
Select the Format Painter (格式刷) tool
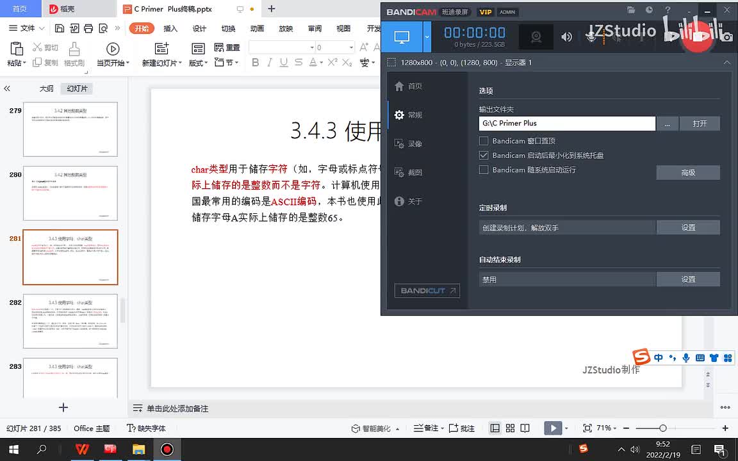[x=74, y=54]
